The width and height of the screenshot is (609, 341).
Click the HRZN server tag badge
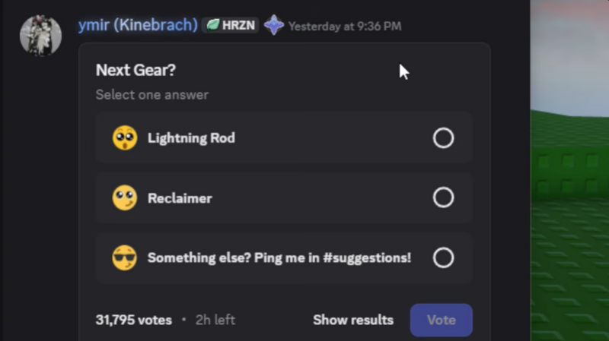tap(231, 25)
